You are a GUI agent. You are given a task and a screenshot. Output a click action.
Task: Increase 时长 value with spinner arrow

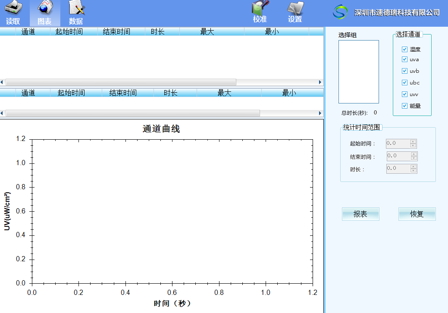coord(414,166)
